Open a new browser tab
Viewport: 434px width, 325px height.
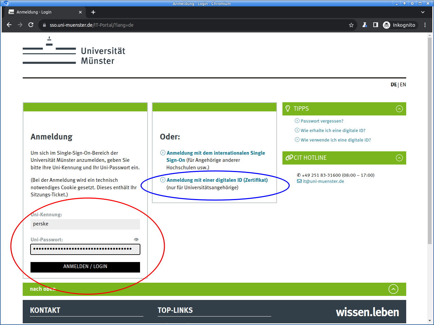click(93, 12)
